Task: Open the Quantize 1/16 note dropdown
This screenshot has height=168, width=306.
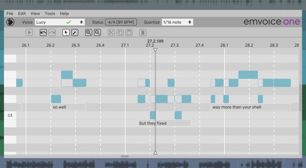Action: [178, 22]
